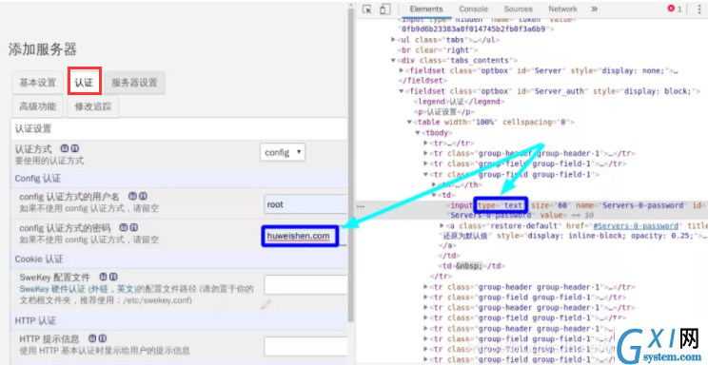708x365 pixels.
Task: Click the SweKey 配置文件 input field
Action: (305, 285)
